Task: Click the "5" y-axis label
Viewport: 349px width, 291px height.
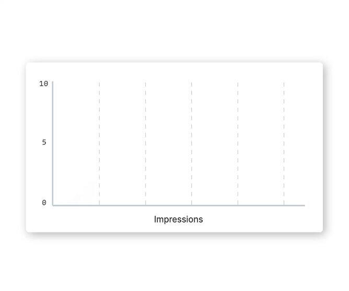Action: pyautogui.click(x=44, y=142)
